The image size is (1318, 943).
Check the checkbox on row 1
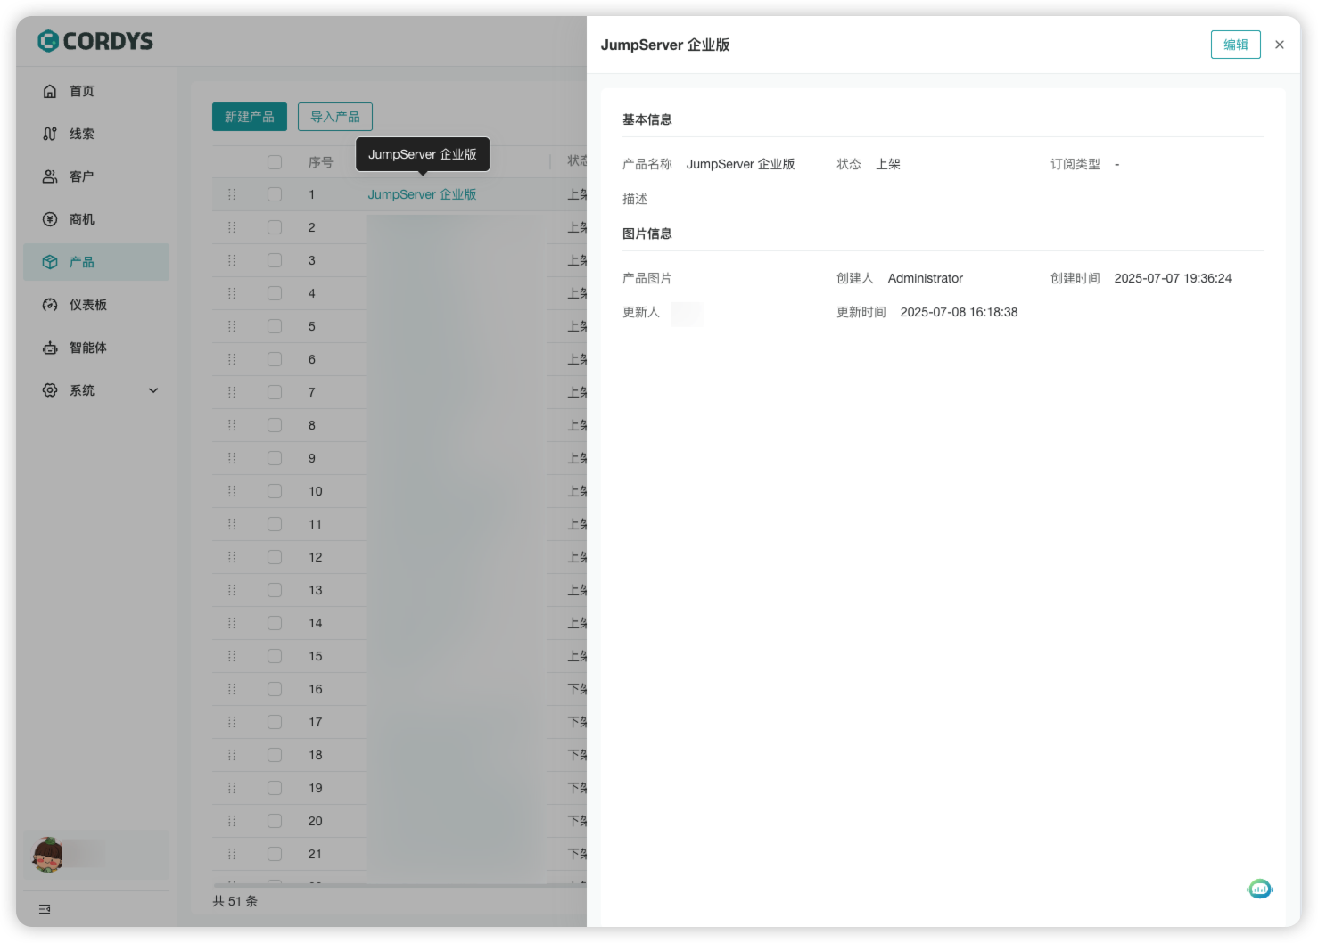point(274,193)
